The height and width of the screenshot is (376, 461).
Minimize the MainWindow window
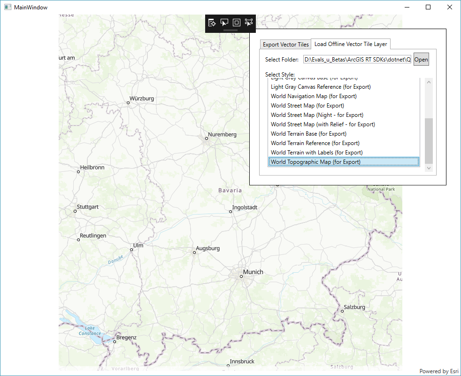pos(407,7)
